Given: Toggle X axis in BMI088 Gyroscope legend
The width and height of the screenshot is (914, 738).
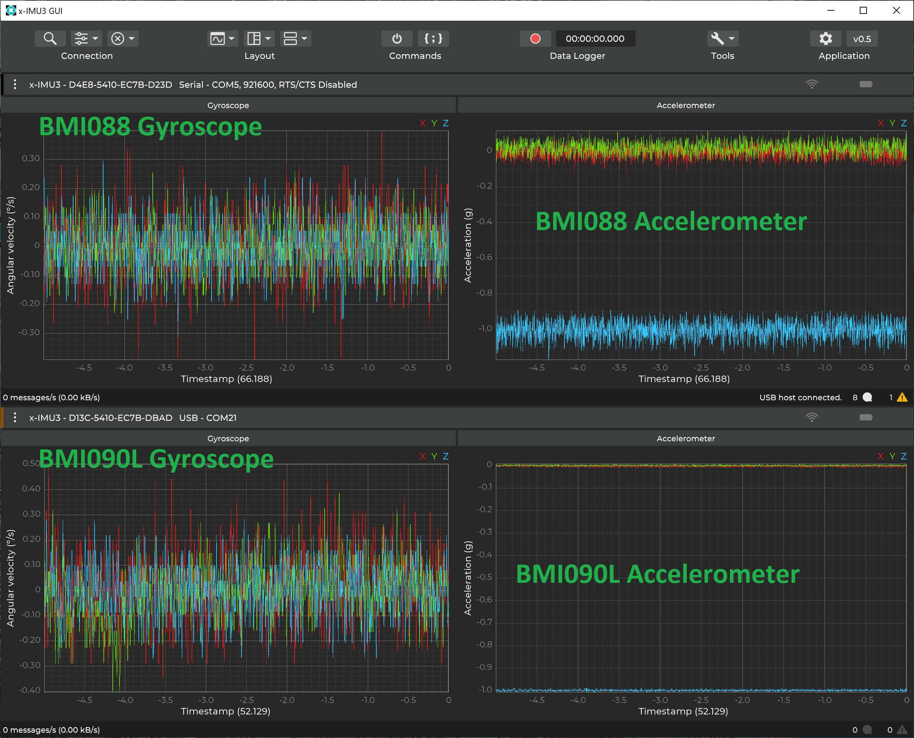Looking at the screenshot, I should tap(422, 123).
